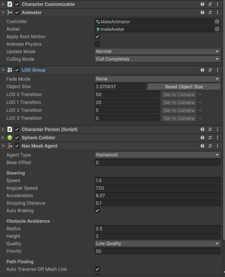Click Set to Camera for LOD 3

click(x=179, y=118)
